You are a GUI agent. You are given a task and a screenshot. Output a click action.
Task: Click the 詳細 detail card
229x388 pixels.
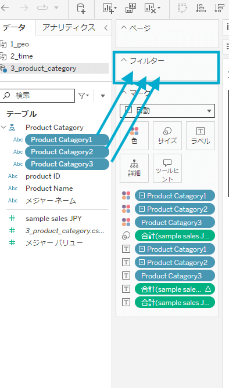pyautogui.click(x=134, y=168)
